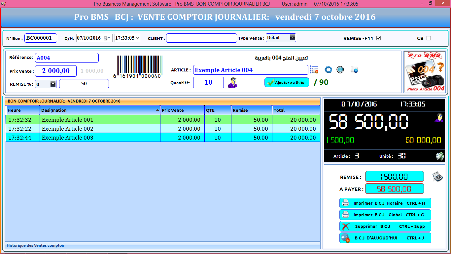This screenshot has height=254, width=451.
Task: Click the SALES icon on BCJ D'AUJOUD'HUI button
Action: click(344, 237)
